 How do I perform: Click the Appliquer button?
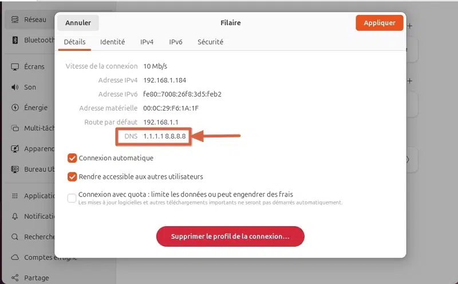(x=380, y=23)
